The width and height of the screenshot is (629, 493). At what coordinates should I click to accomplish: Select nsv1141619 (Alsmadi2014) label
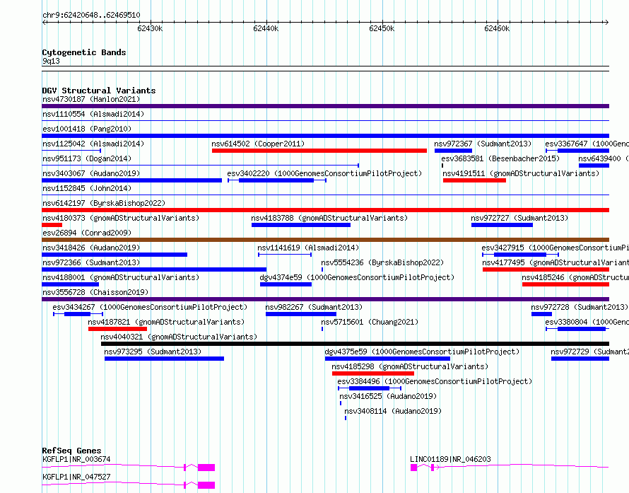click(x=308, y=248)
